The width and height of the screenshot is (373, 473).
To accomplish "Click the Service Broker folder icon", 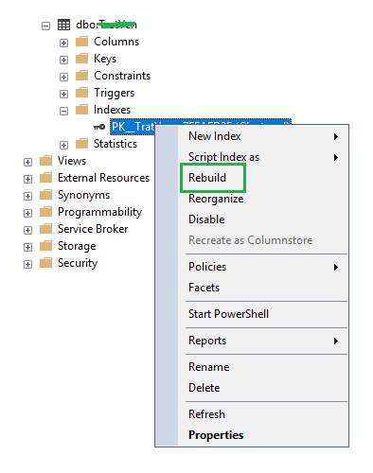I will (45, 229).
